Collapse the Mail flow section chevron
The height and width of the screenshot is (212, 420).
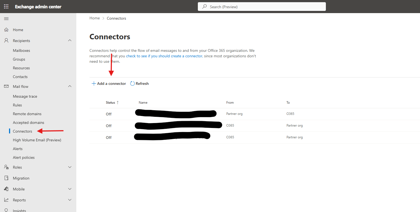click(70, 86)
